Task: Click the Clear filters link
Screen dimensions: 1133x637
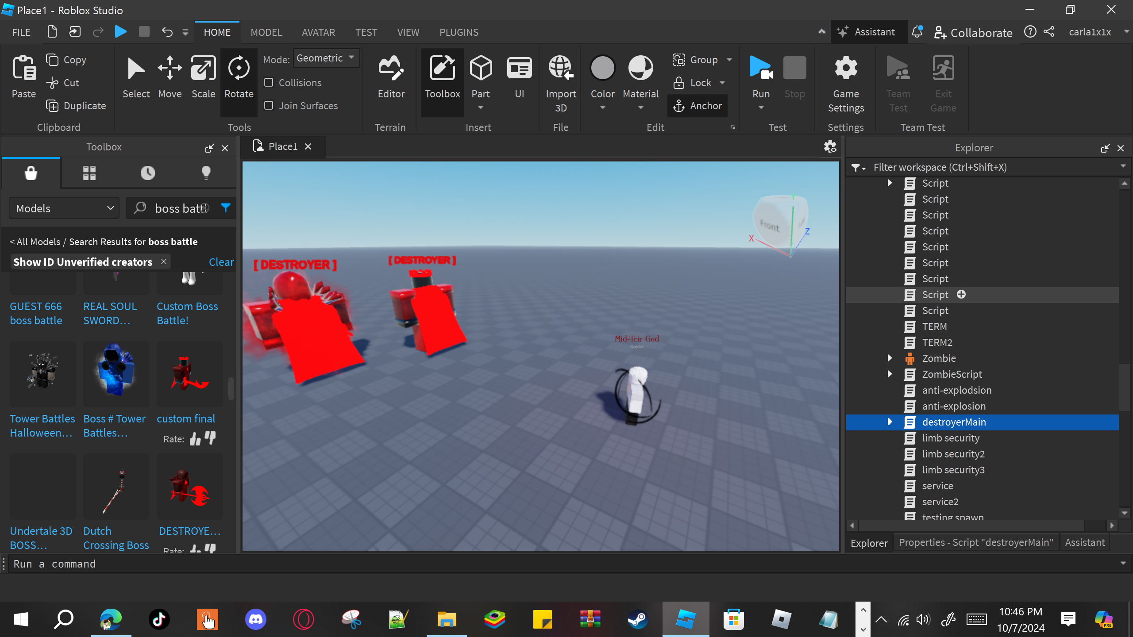Action: (x=221, y=262)
